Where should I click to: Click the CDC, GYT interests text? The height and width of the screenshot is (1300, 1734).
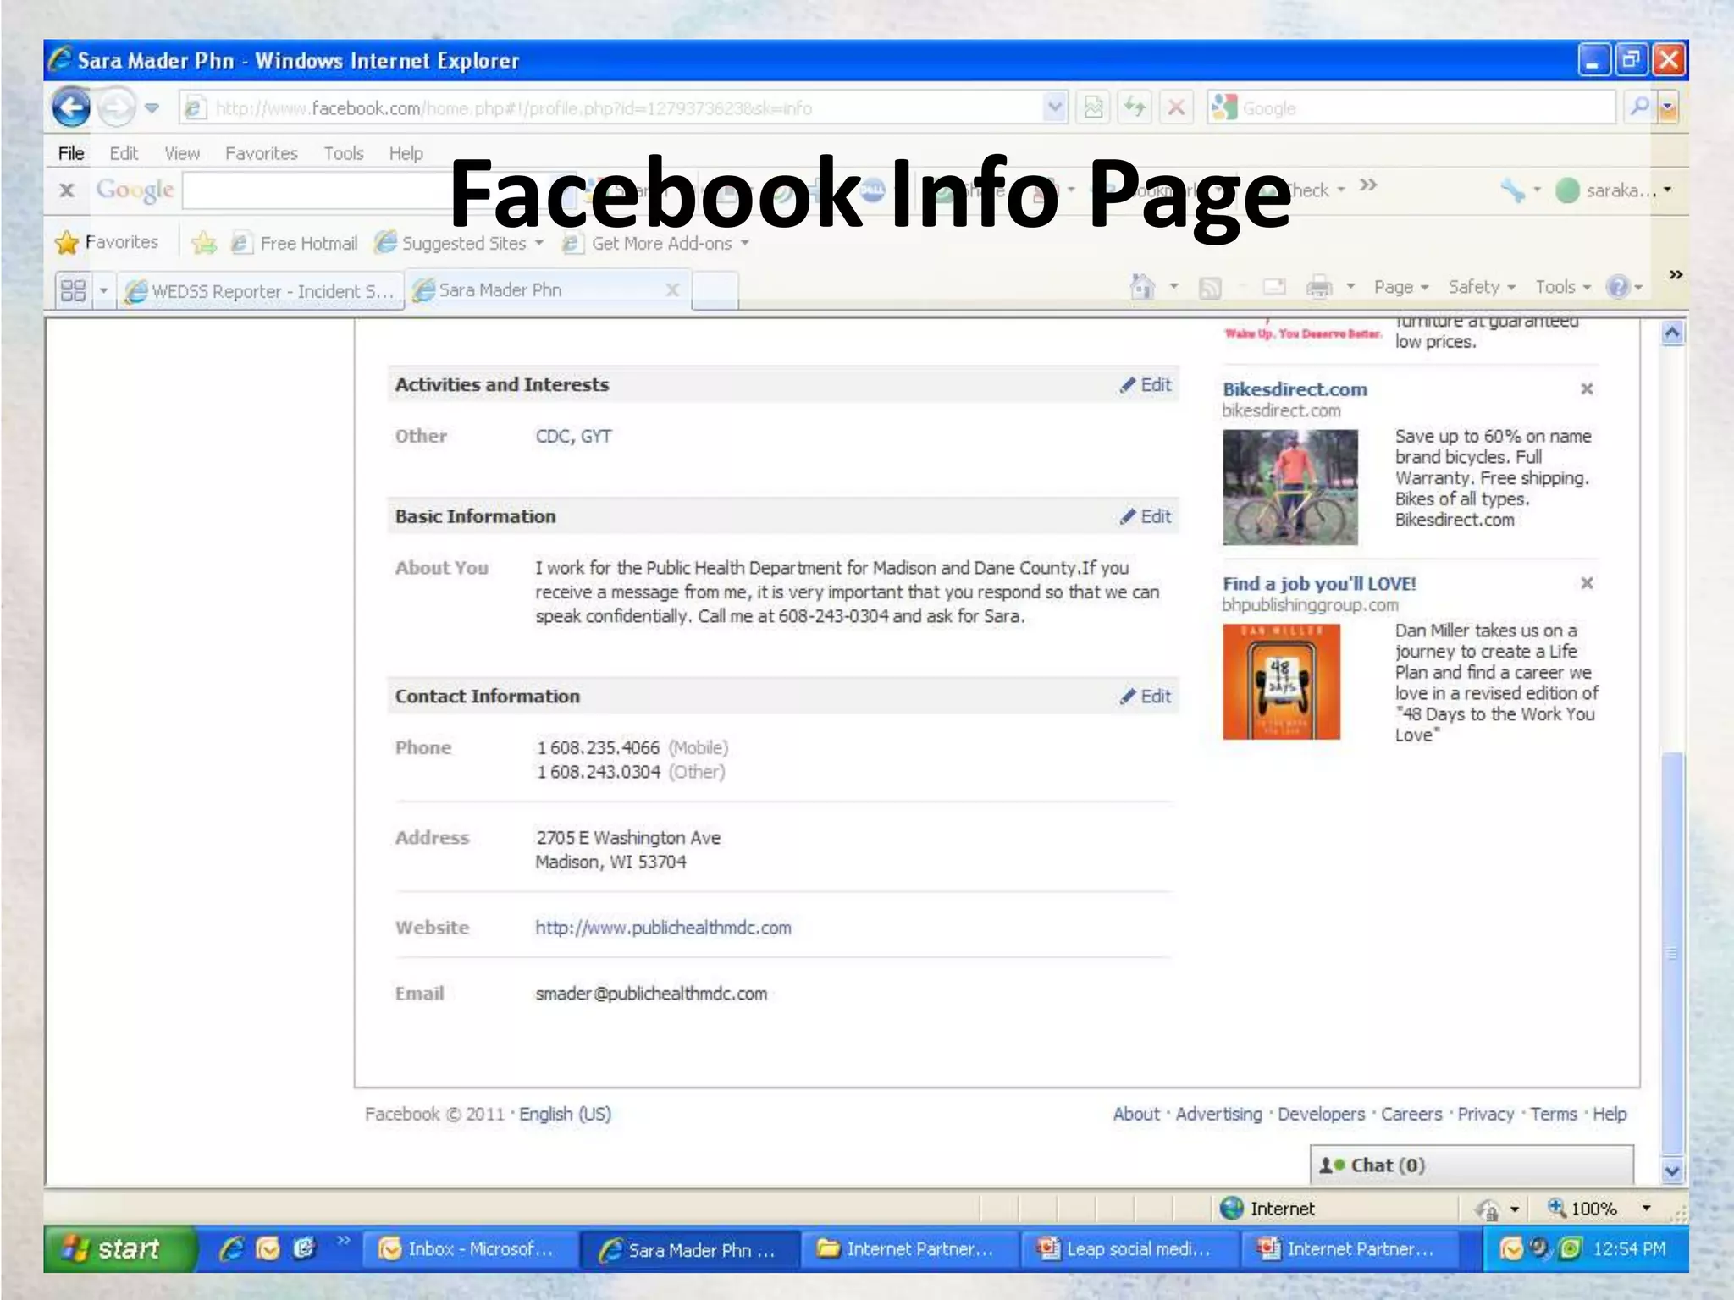click(573, 437)
